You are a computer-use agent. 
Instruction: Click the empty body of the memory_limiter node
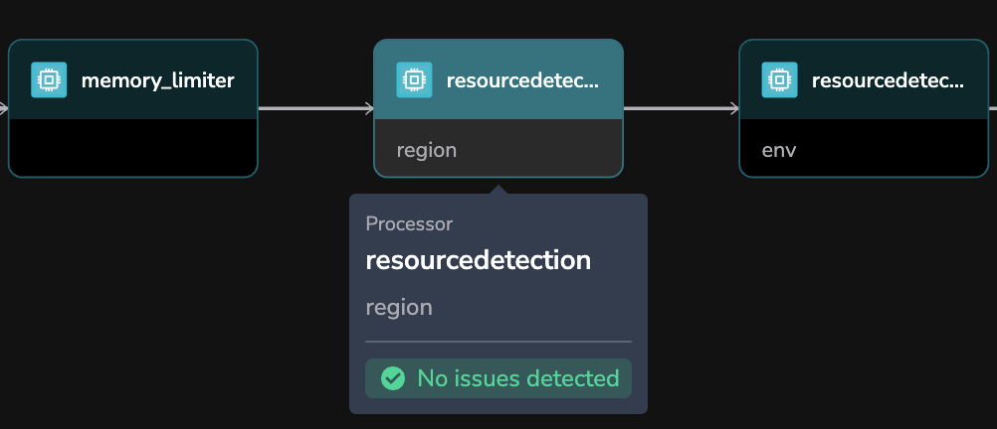(133, 148)
